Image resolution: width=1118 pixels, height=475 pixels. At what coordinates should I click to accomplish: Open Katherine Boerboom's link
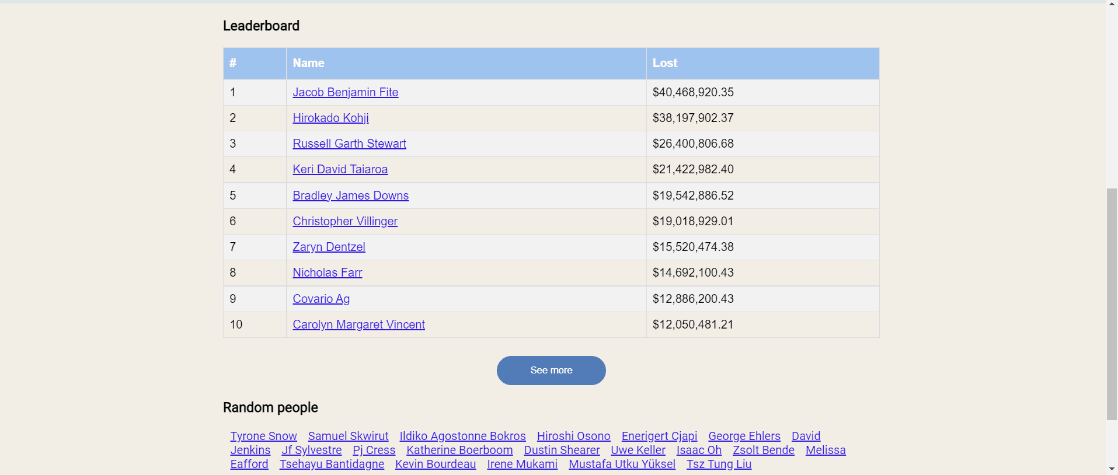point(459,450)
